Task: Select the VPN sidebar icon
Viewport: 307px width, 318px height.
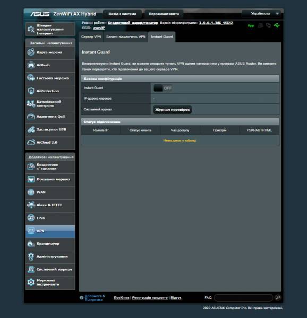Action: tap(31, 231)
